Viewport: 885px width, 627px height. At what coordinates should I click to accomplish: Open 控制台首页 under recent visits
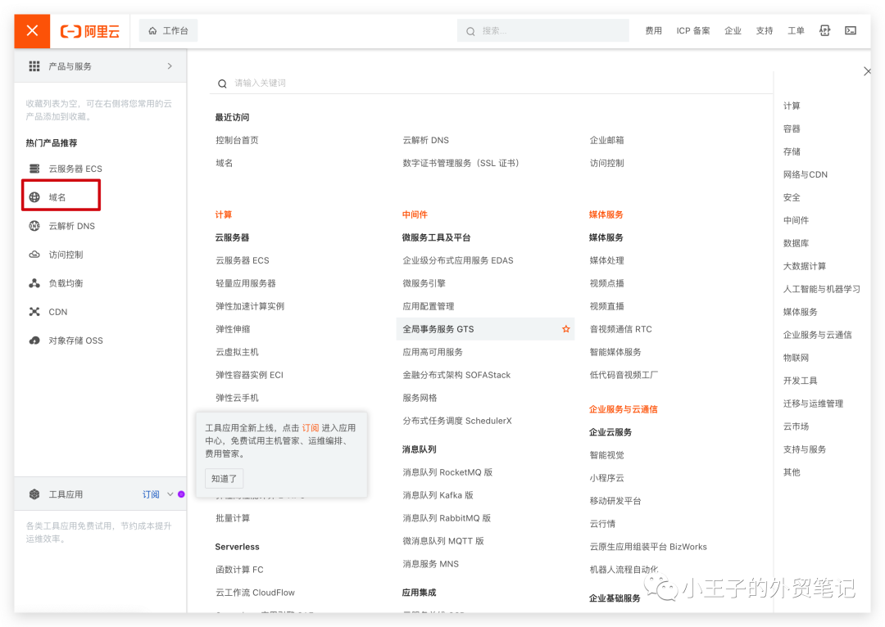click(237, 140)
